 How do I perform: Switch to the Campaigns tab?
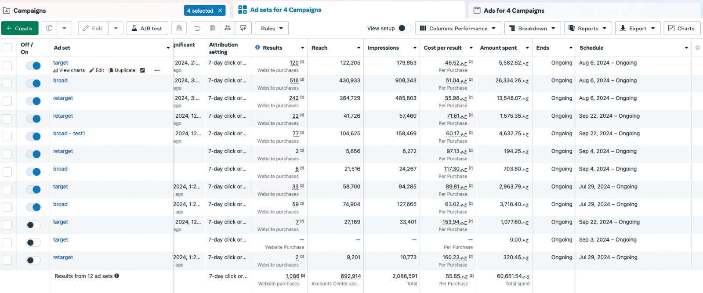pyautogui.click(x=29, y=11)
